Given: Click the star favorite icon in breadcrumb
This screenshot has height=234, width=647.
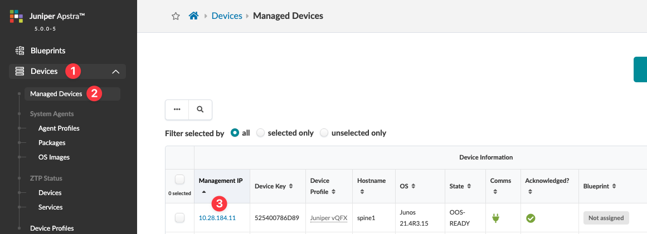Looking at the screenshot, I should 176,16.
